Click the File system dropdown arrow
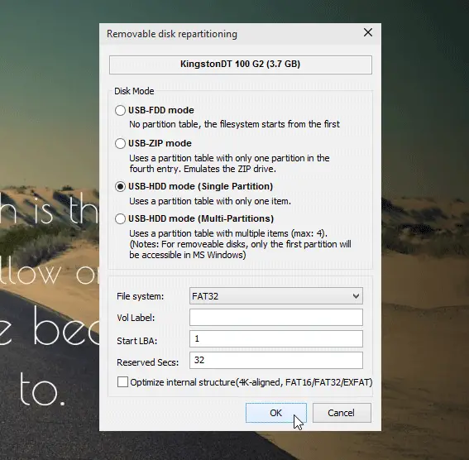 click(356, 296)
